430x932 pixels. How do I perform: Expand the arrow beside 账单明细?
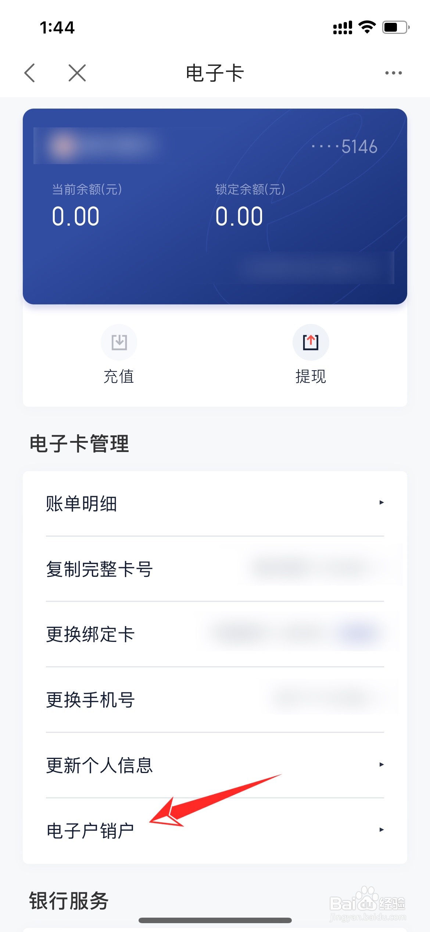pos(381,502)
